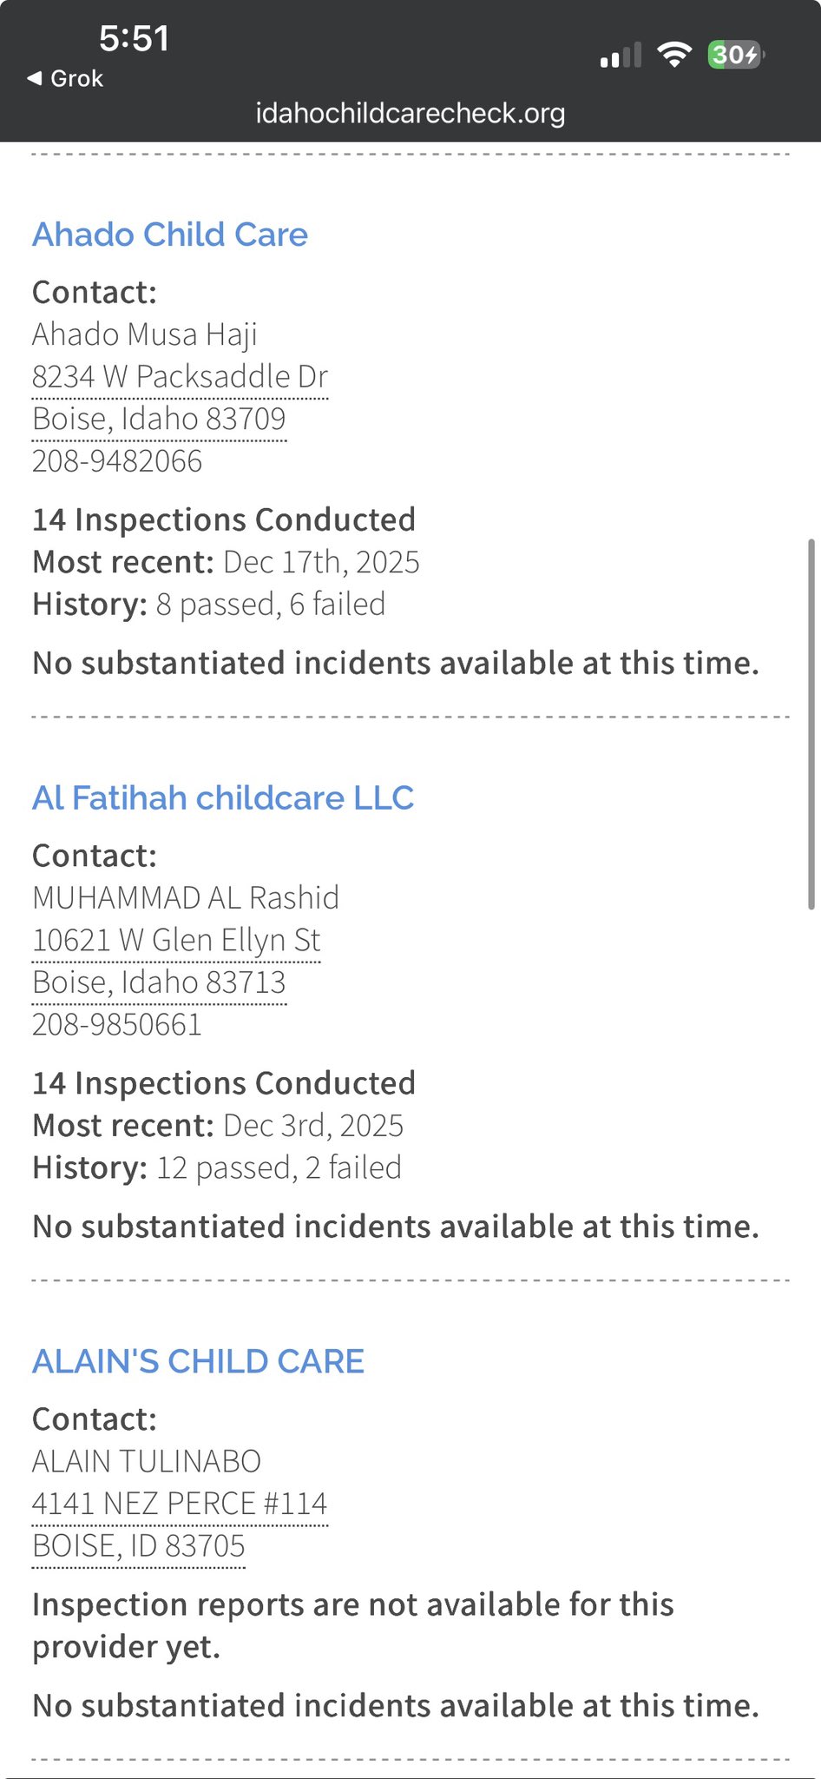Tap the 5:51 clock in status bar
Viewport: 821px width, 1779px height.
[x=134, y=38]
